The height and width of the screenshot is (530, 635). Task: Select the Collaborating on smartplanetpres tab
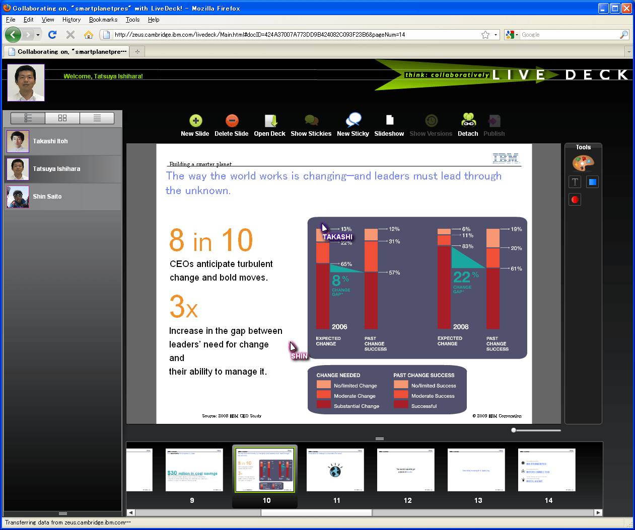click(x=66, y=51)
